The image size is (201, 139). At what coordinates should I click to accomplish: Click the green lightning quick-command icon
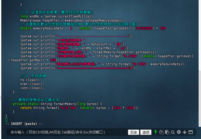(156, 132)
